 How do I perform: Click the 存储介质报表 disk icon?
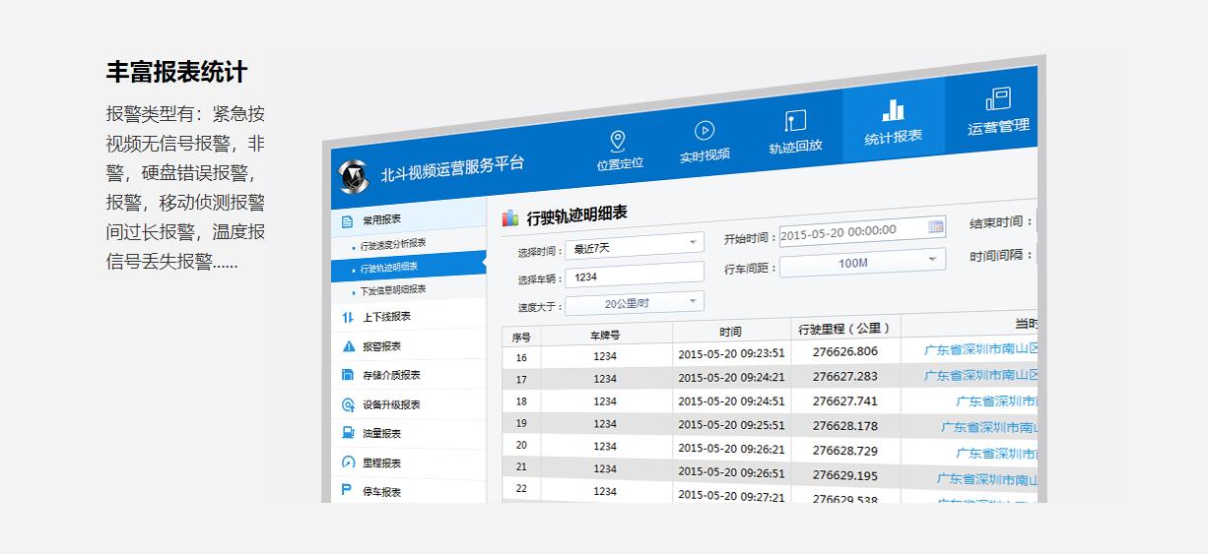pos(347,375)
